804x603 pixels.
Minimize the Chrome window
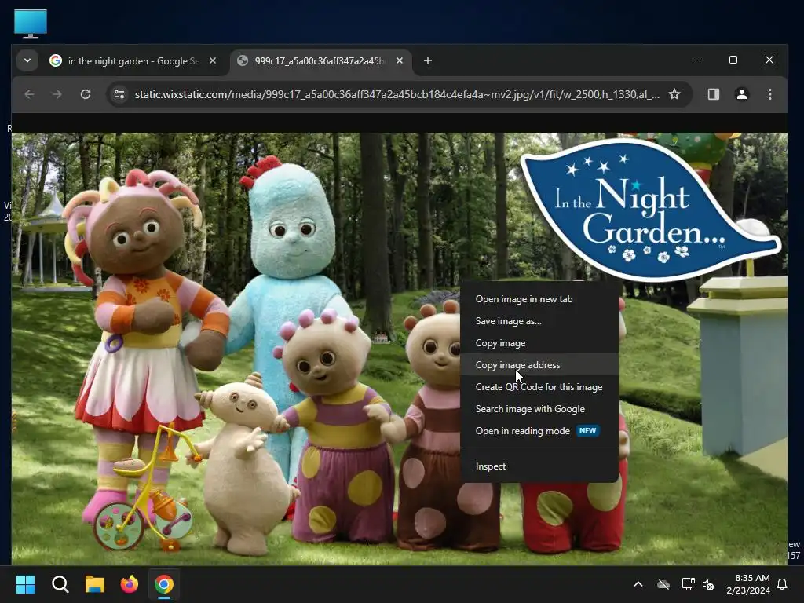pos(697,60)
